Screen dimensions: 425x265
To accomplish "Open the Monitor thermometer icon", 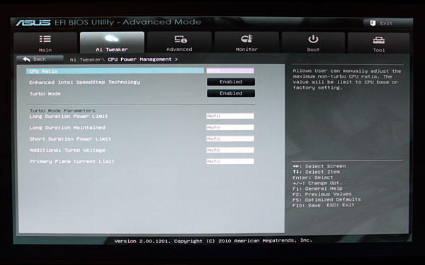I will (x=246, y=39).
